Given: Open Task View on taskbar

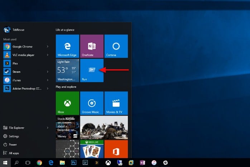Looking at the screenshot, I should coord(28,163).
